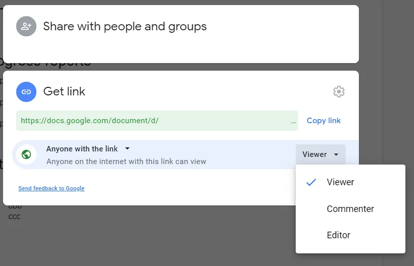Click the blue link icon beside Get link
Screen dimensions: 414x266
(x=26, y=92)
